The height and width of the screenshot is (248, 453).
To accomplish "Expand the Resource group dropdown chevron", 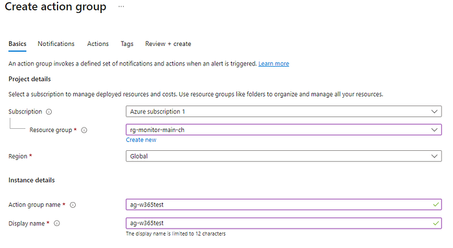I will (434, 130).
